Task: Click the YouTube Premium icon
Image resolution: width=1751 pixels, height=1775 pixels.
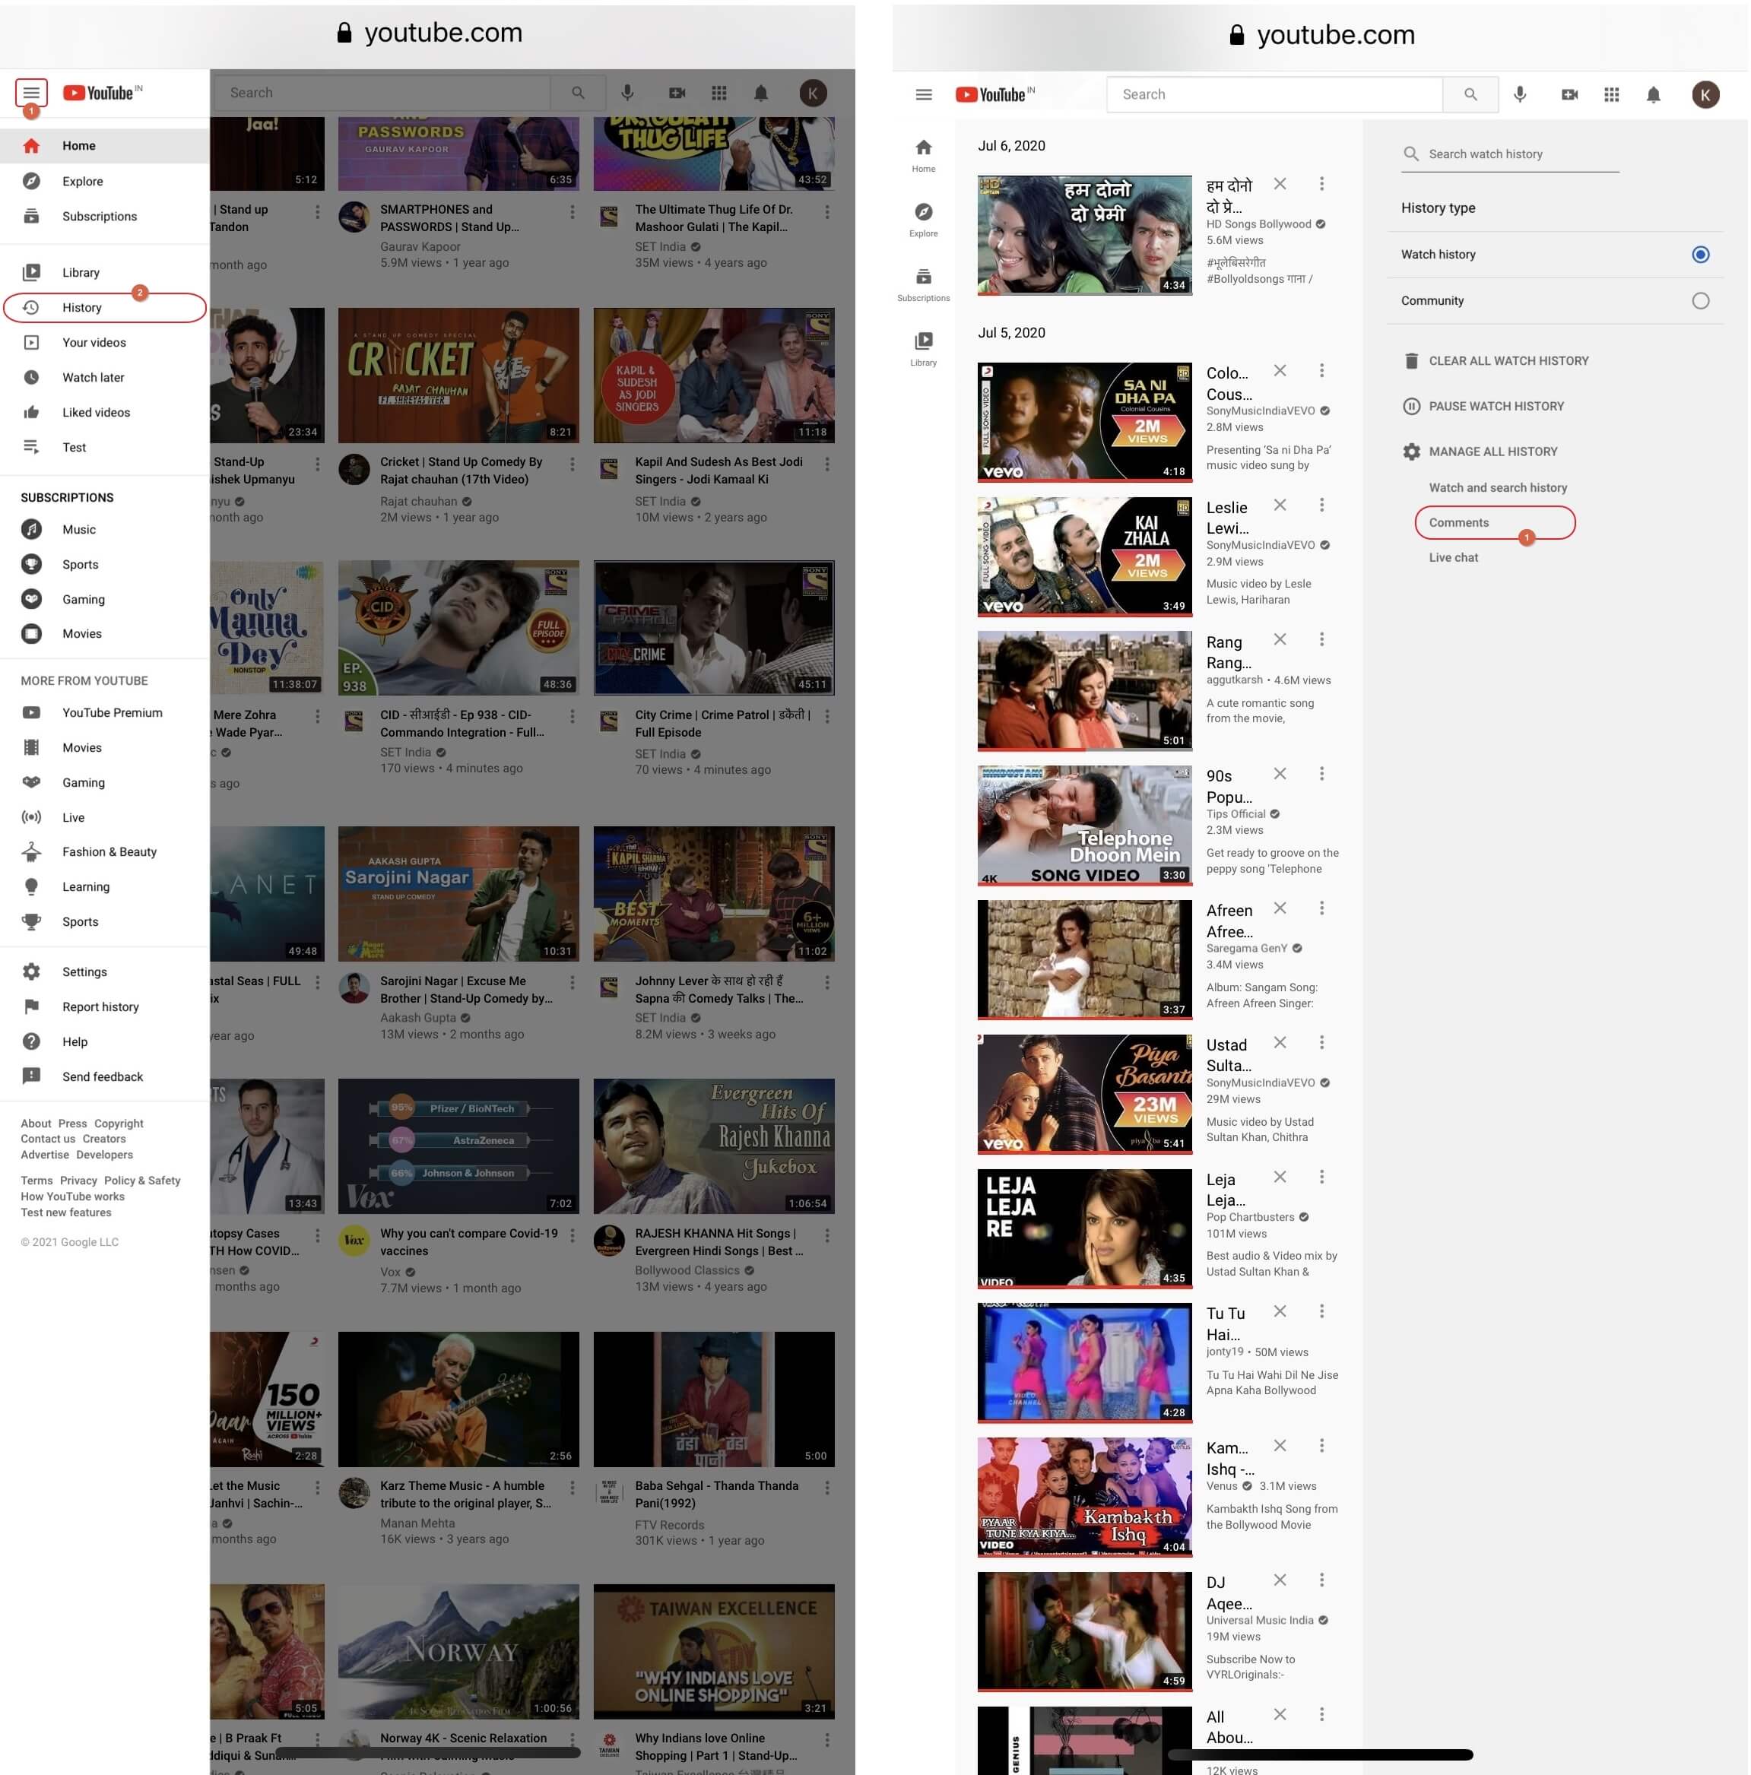Action: pyautogui.click(x=30, y=712)
